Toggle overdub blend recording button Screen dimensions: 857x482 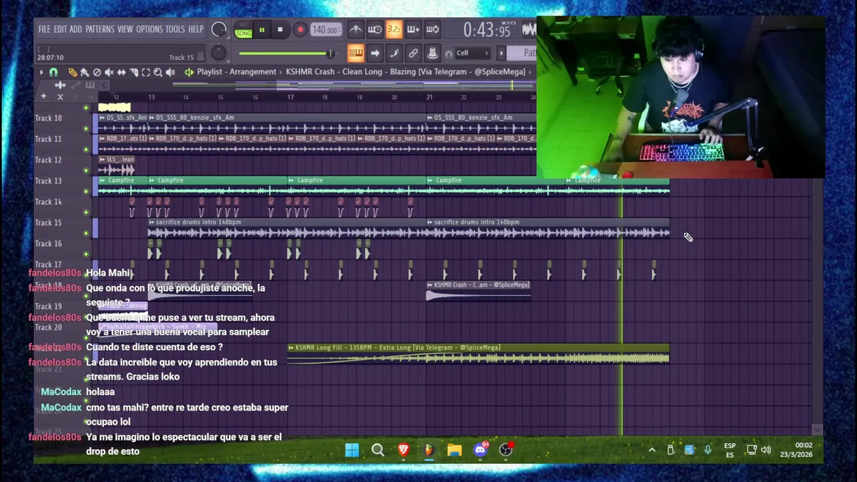click(x=413, y=29)
